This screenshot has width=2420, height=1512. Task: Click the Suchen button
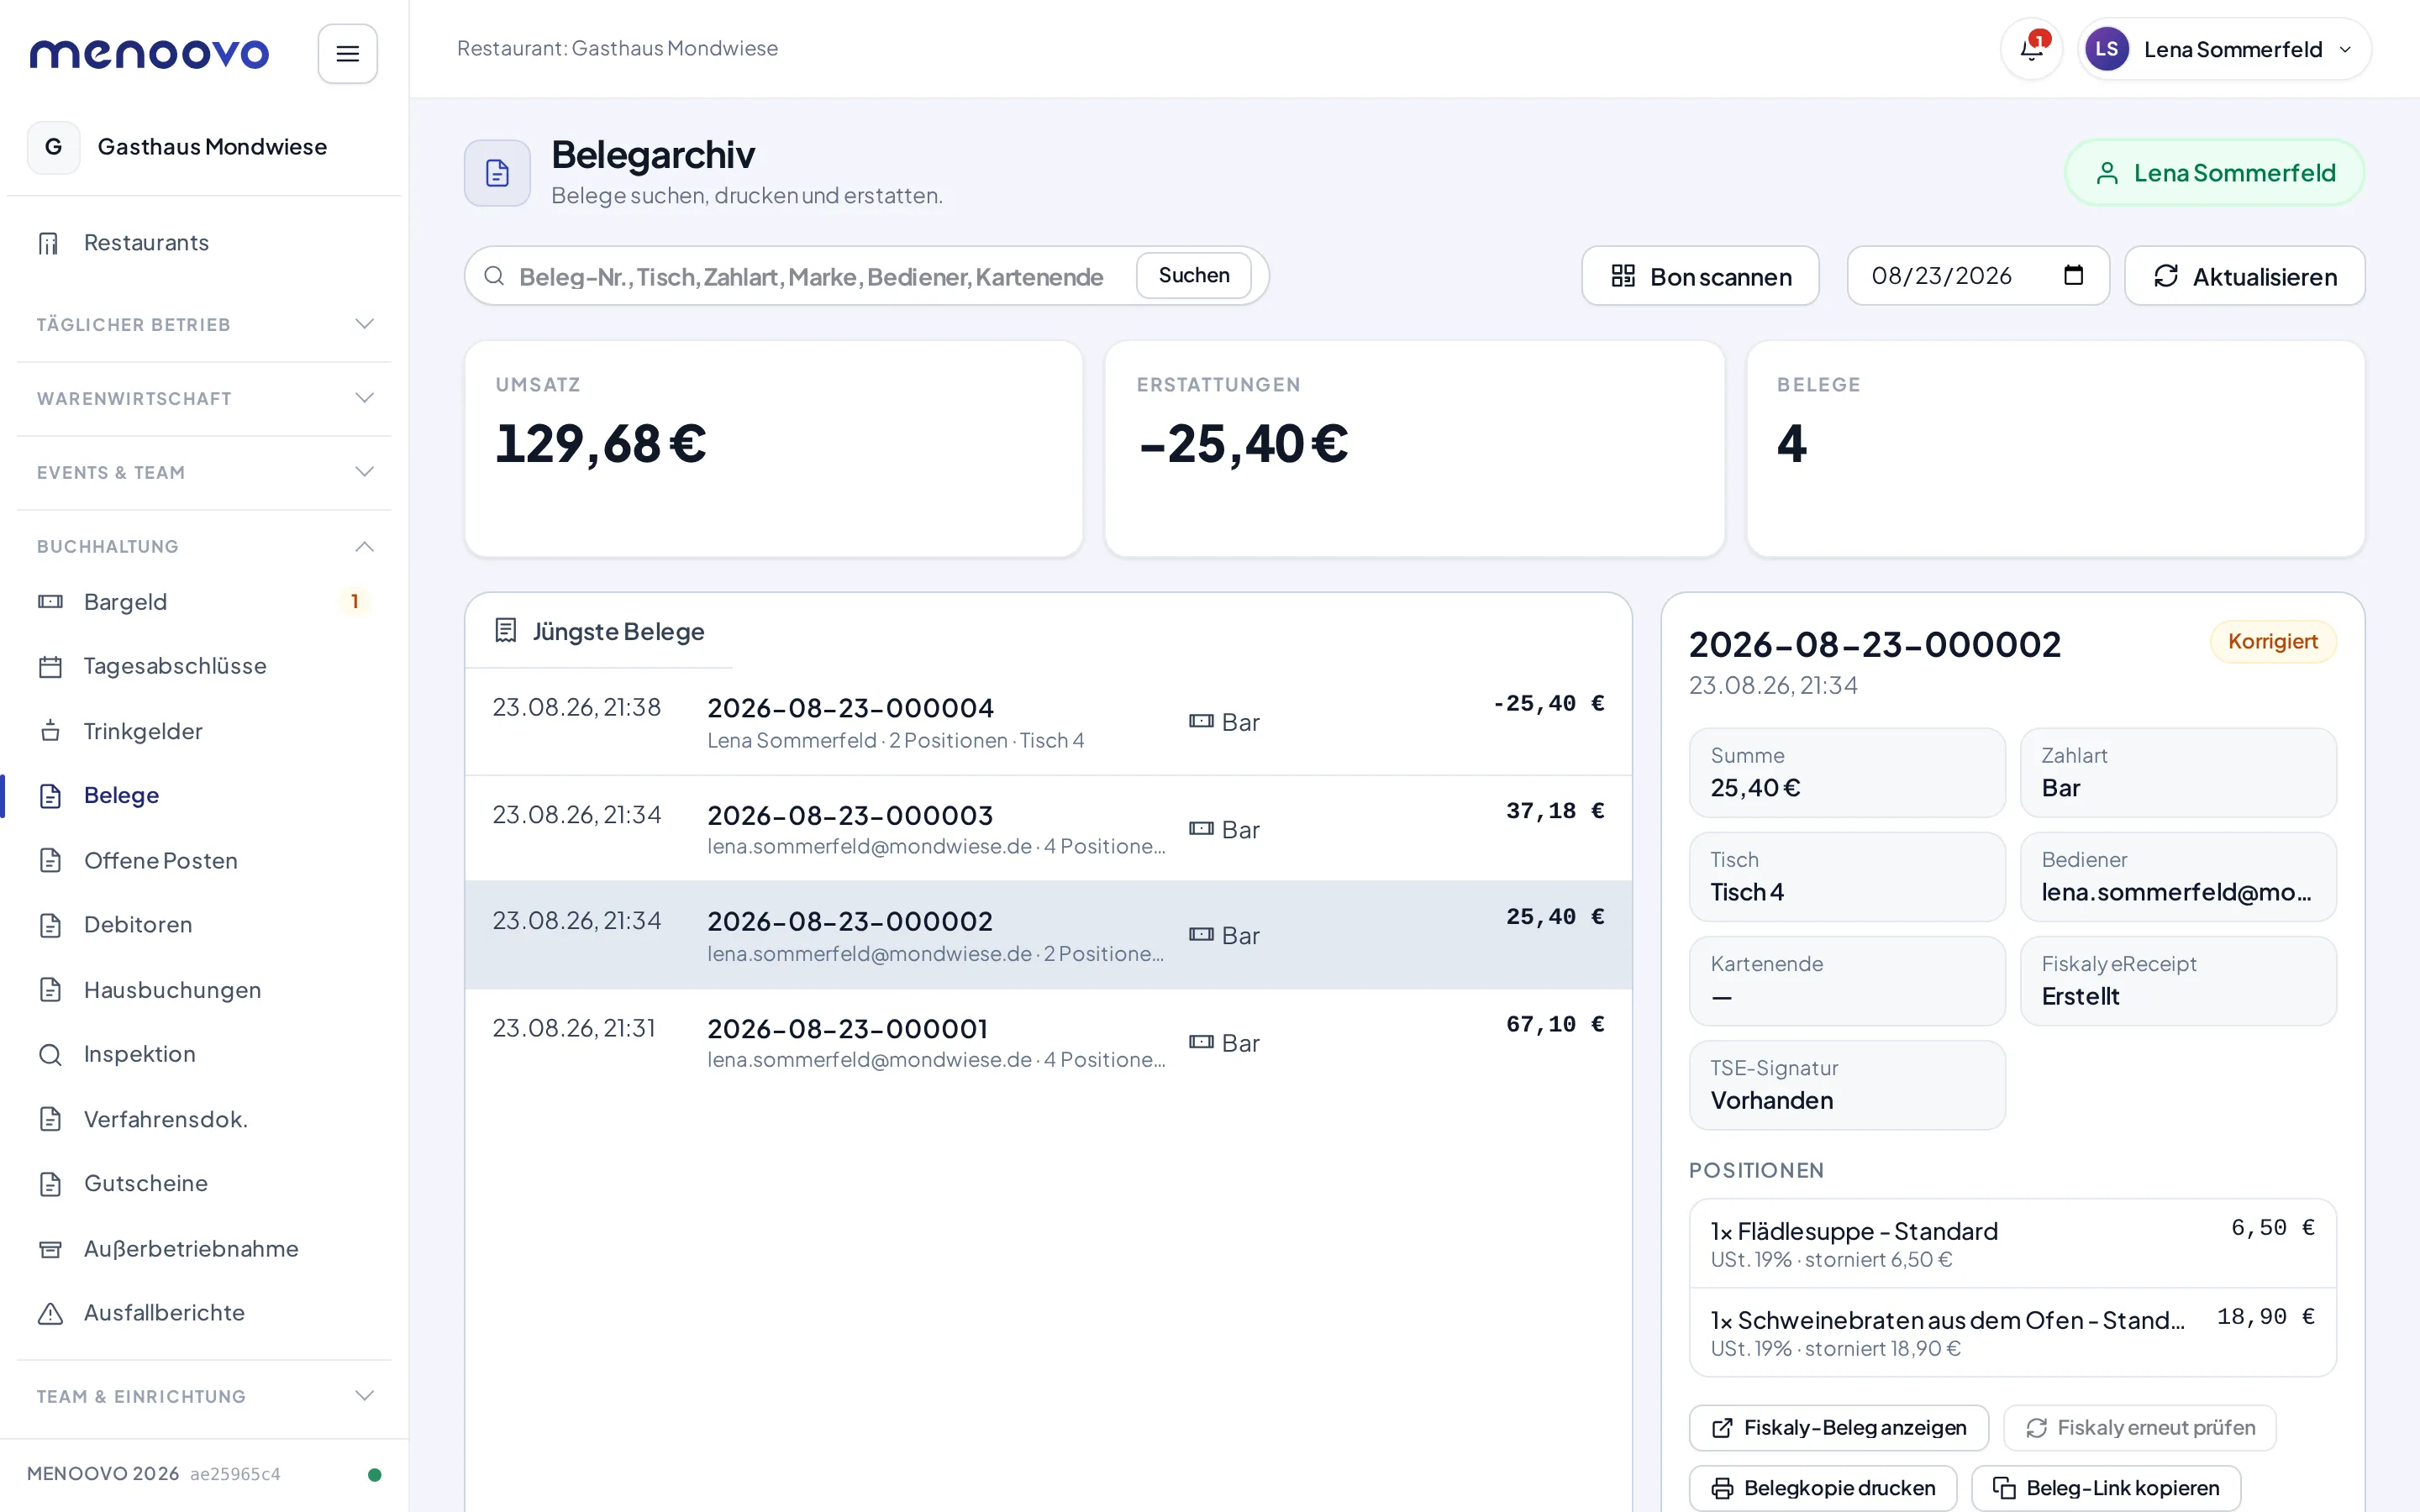pos(1193,275)
